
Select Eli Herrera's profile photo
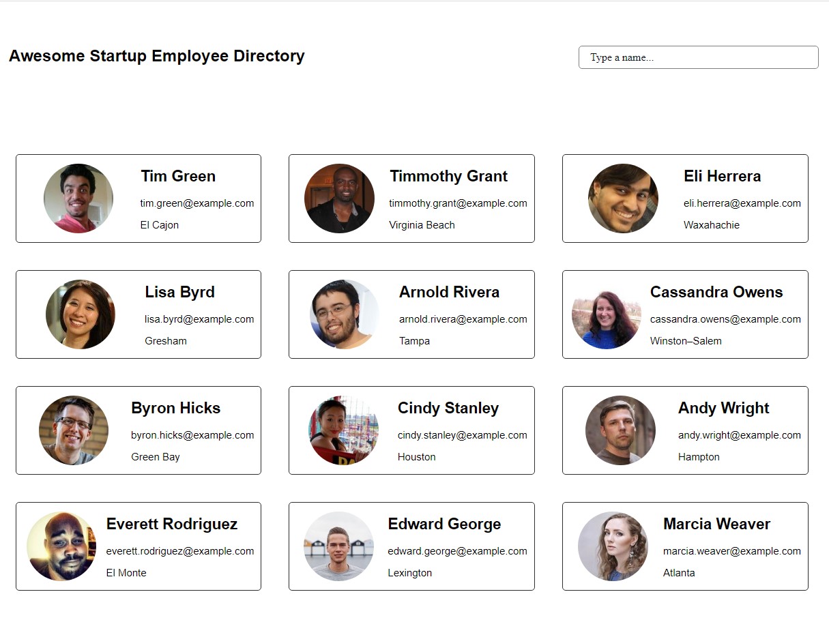tap(623, 198)
